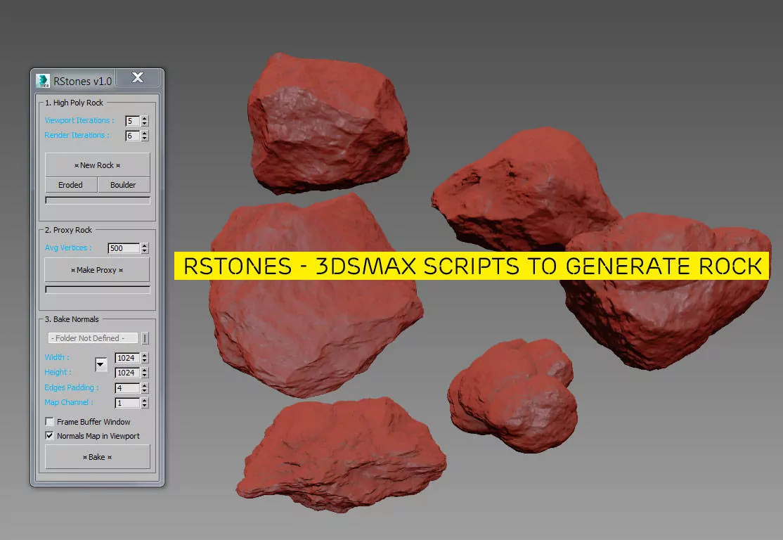Click the Folder Not Defined path field

93,338
